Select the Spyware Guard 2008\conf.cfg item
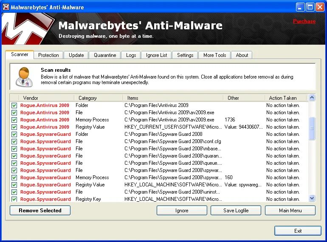Image resolution: width=327 pixels, height=242 pixels. click(x=173, y=141)
